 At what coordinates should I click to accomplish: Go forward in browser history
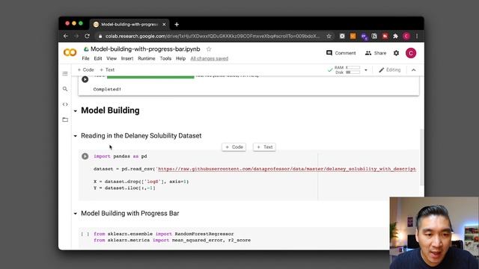pyautogui.click(x=76, y=36)
